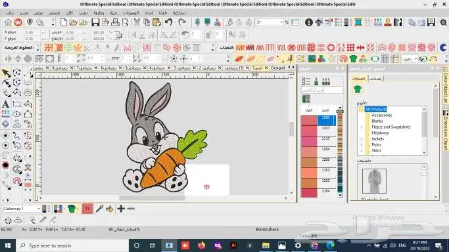This screenshot has height=252, width=449.
Task: Select the arrow Select Object tool
Action: 6,73
